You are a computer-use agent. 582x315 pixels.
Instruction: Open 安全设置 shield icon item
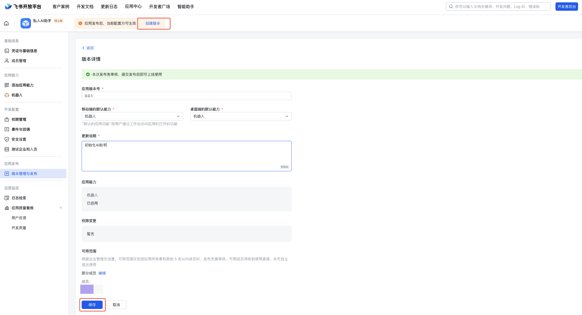pos(7,139)
